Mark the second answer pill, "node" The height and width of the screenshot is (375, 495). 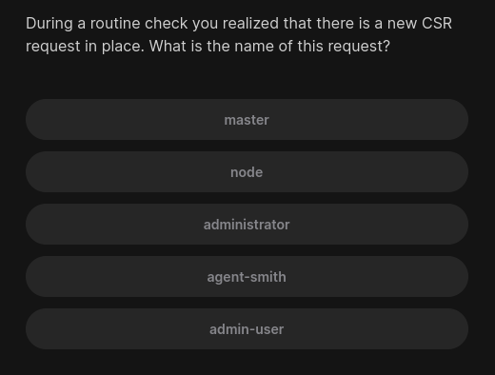pos(247,172)
